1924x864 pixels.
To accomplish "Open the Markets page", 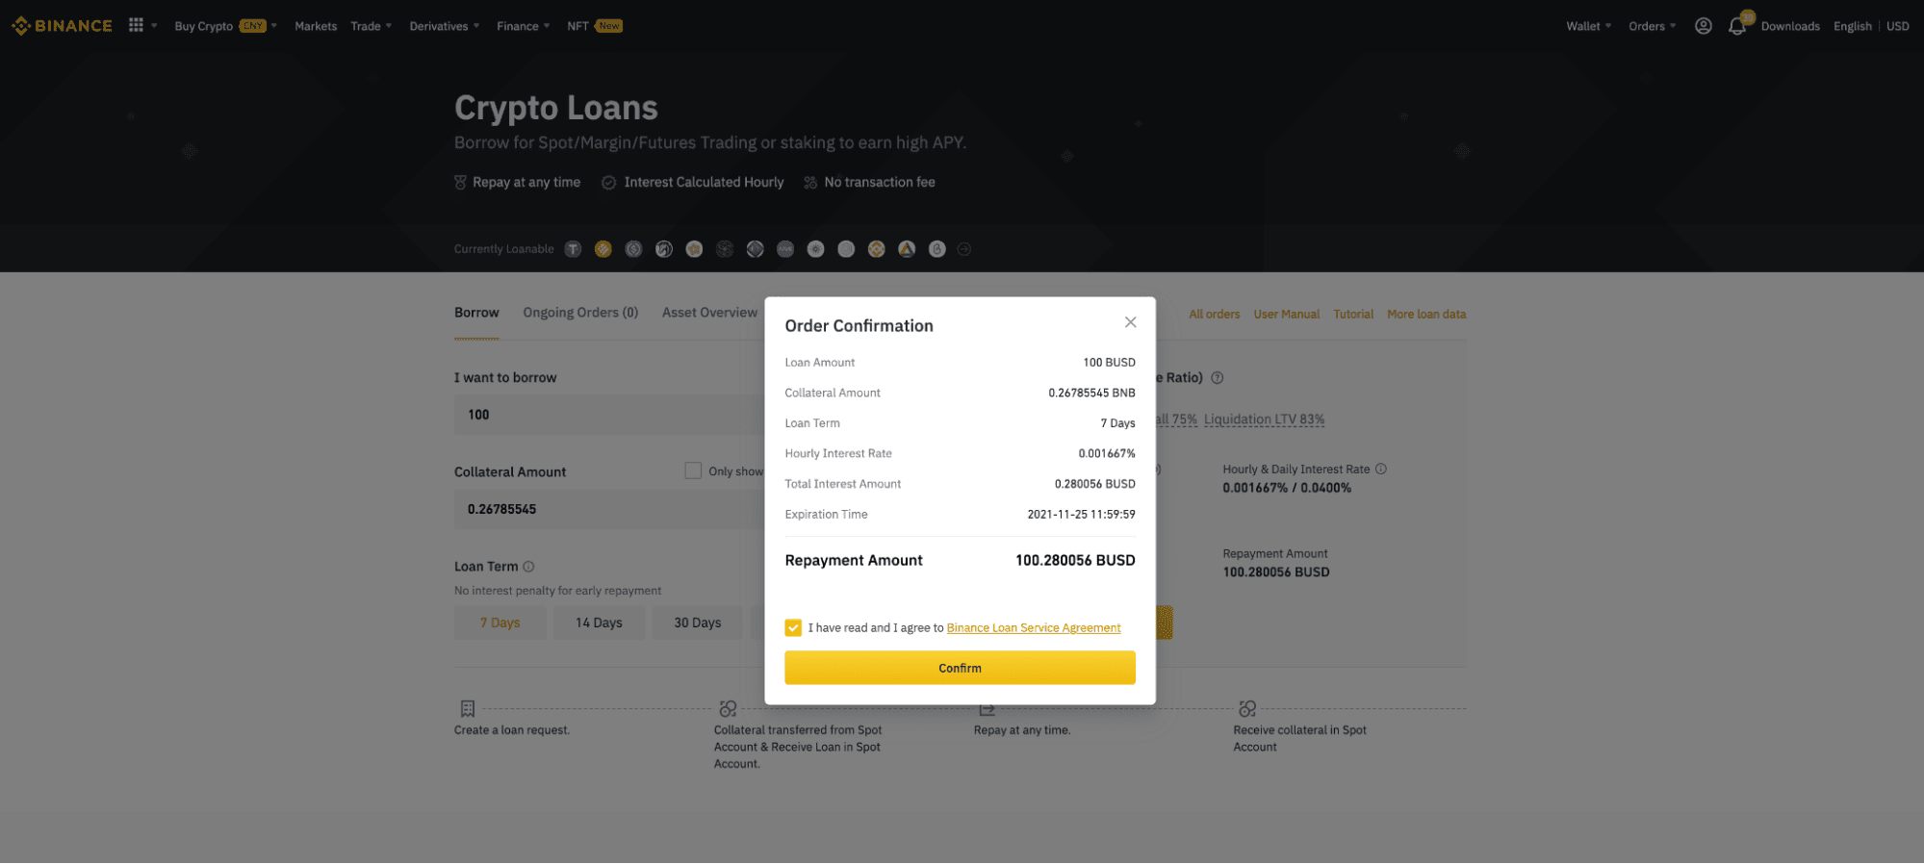I will [316, 26].
